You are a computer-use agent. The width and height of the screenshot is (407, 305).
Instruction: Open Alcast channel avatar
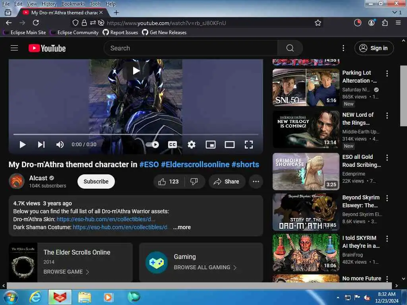click(x=17, y=181)
